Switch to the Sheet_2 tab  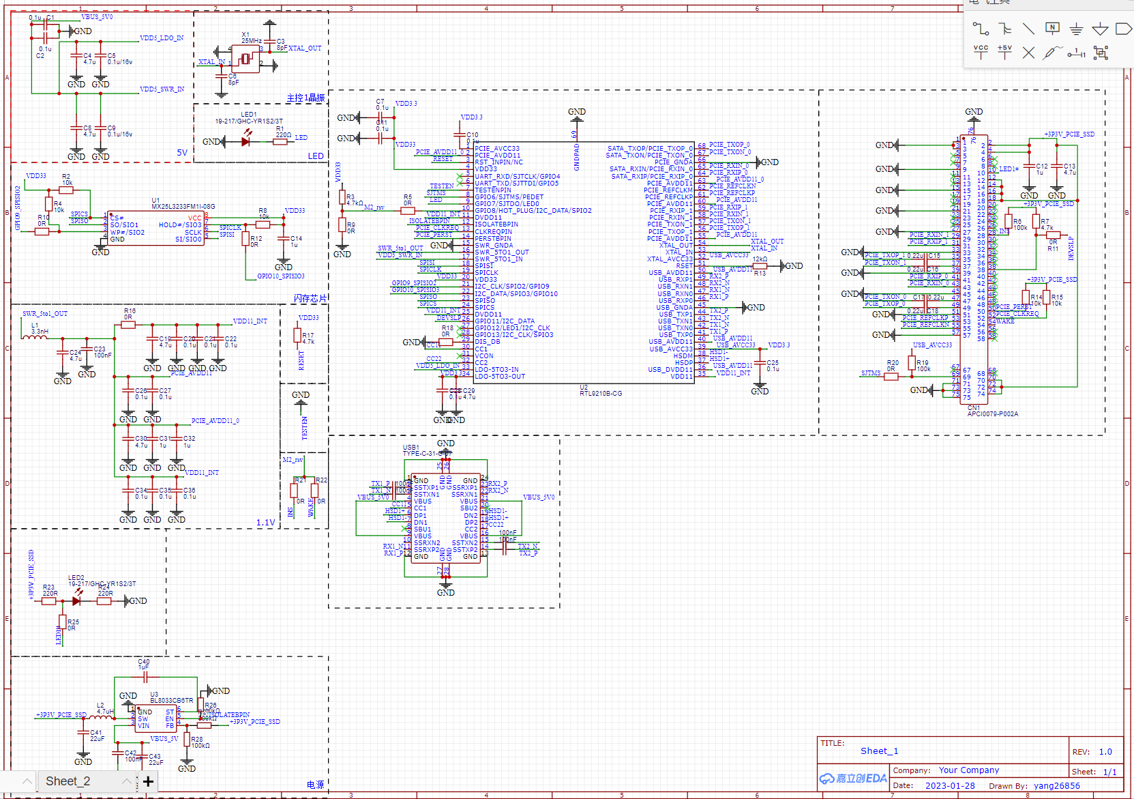coord(68,781)
